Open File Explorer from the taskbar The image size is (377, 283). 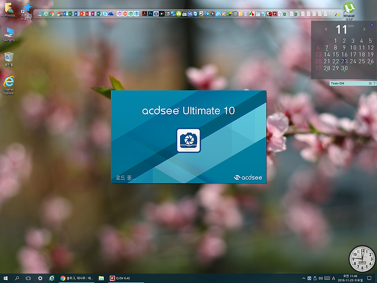coord(101,278)
